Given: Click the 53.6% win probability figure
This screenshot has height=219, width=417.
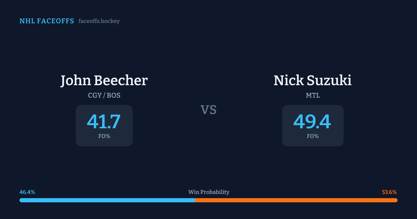Looking at the screenshot, I should coord(389,192).
